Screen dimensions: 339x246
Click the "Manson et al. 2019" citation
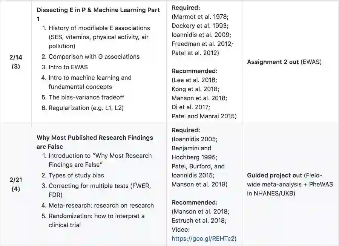click(x=199, y=184)
